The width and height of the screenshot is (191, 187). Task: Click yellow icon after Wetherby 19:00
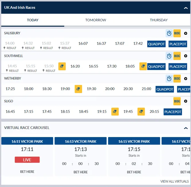[x=78, y=89]
